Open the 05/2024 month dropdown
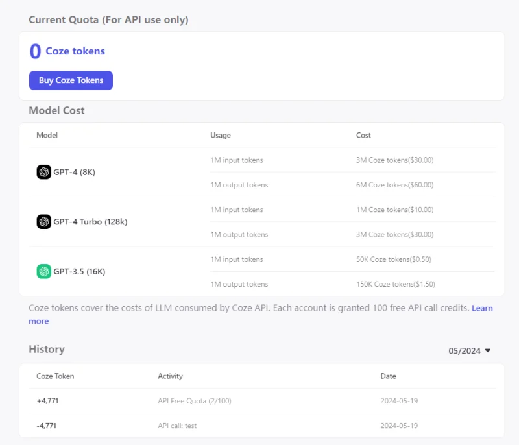The width and height of the screenshot is (519, 445). click(x=469, y=351)
